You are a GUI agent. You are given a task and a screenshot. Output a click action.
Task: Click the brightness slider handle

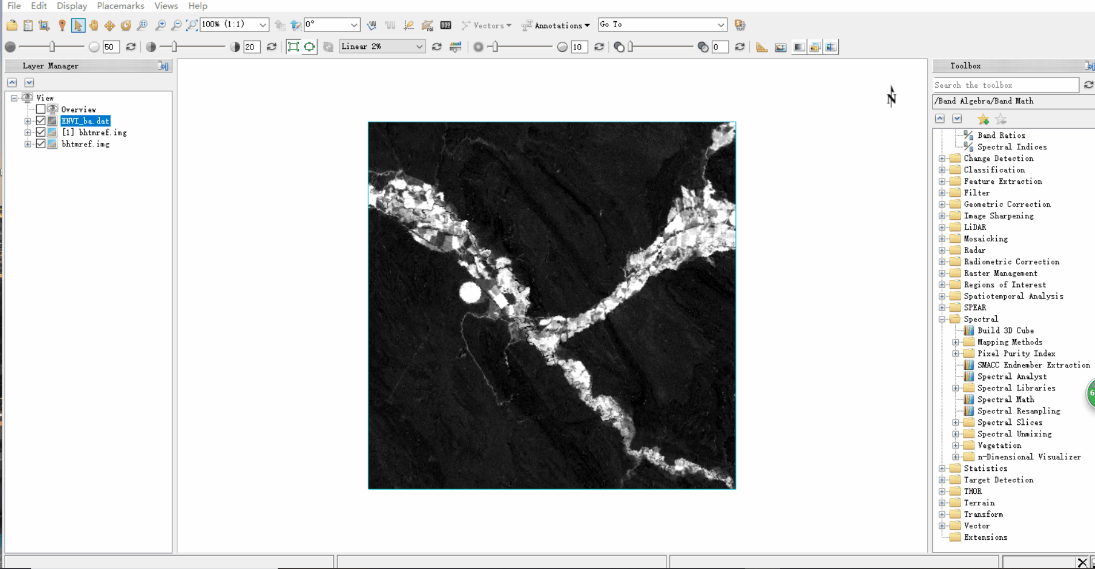tap(52, 47)
